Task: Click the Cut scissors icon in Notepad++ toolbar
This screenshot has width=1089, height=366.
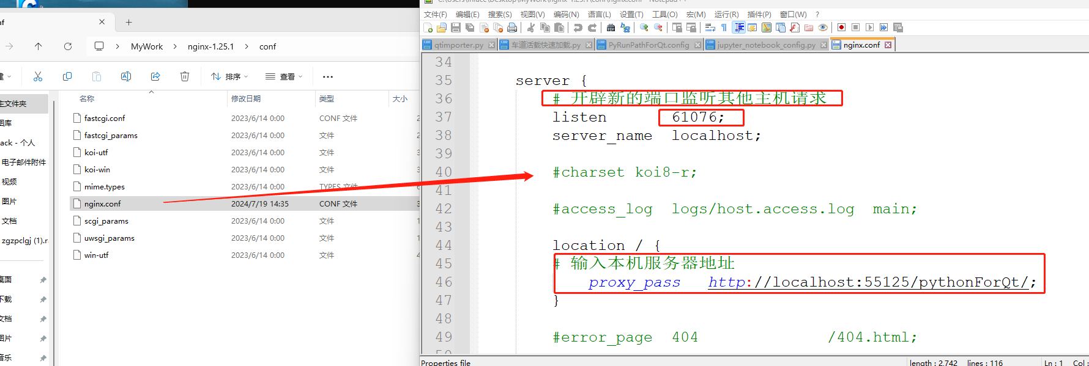Action: point(530,27)
